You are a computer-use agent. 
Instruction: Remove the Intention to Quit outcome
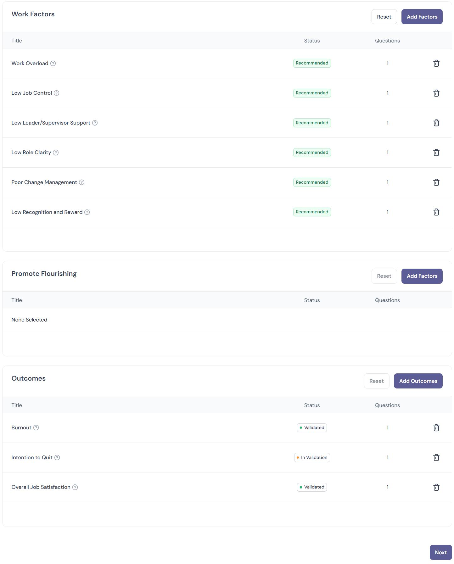coord(436,457)
